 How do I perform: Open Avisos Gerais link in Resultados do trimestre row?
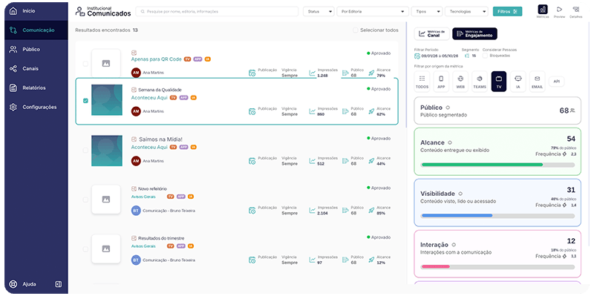[x=143, y=246]
